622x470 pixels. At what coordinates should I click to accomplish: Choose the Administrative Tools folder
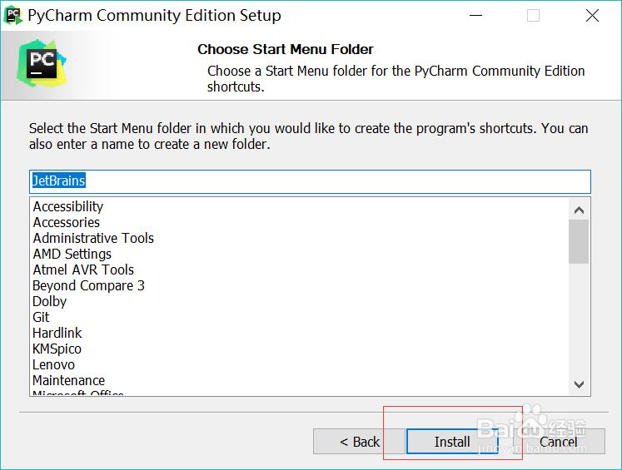coord(93,238)
